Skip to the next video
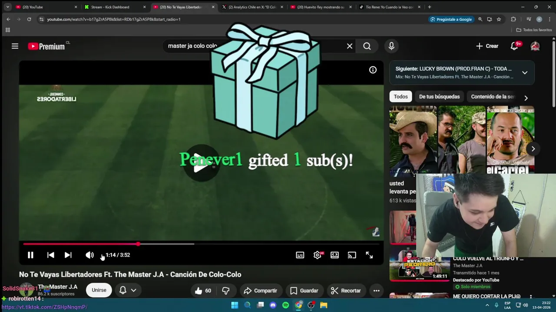 coord(68,255)
